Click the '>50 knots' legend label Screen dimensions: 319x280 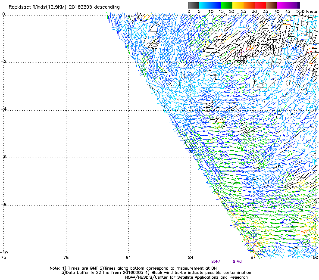point(306,12)
